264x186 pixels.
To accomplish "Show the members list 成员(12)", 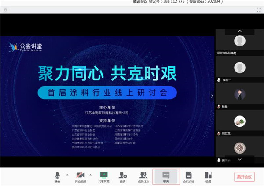I will 143,177.
